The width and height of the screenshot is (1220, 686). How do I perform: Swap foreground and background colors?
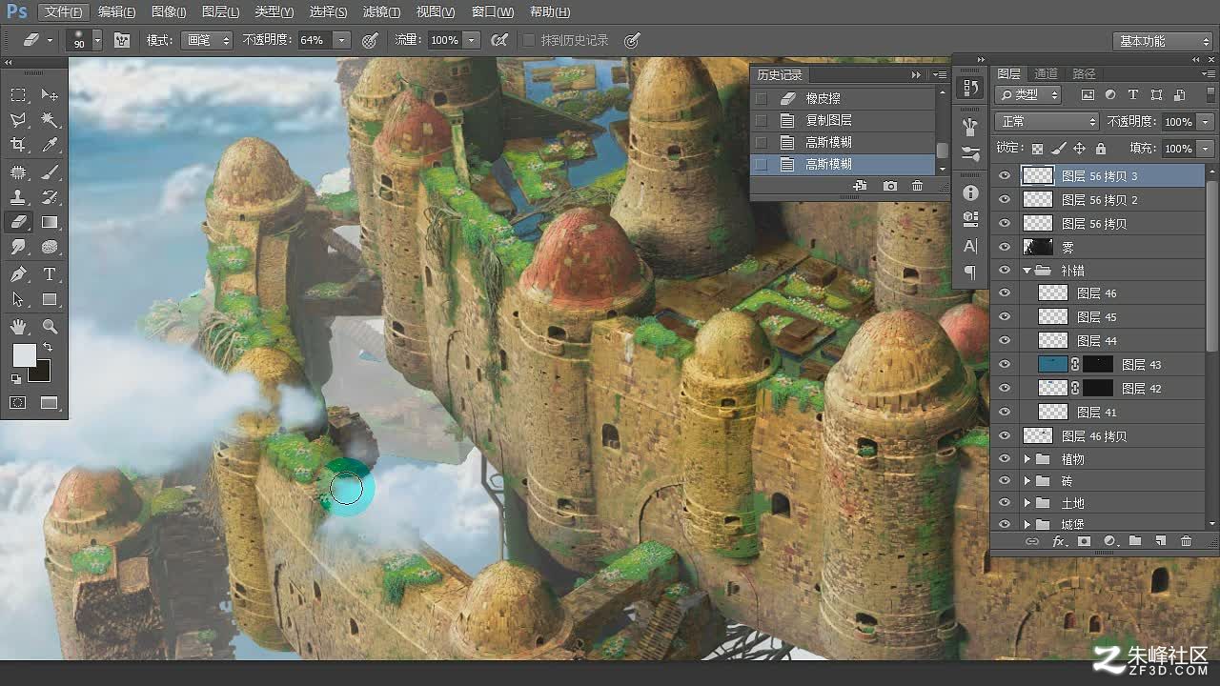coord(48,349)
